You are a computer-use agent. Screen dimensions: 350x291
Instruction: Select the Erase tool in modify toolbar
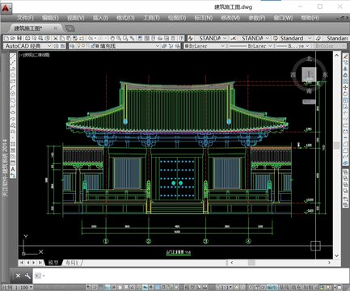tap(345, 57)
